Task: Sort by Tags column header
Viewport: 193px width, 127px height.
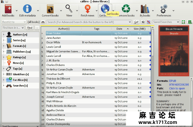Action: pos(97,29)
